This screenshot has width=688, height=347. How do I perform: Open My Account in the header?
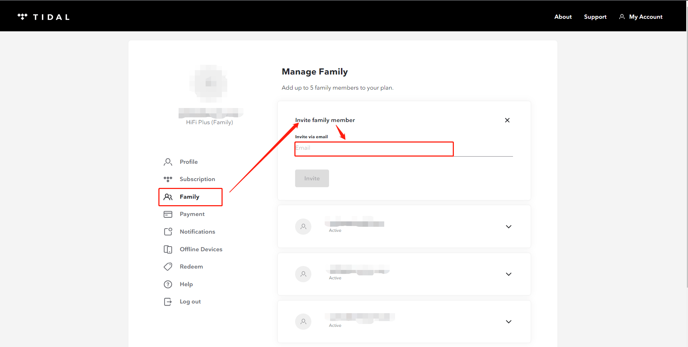click(x=641, y=17)
